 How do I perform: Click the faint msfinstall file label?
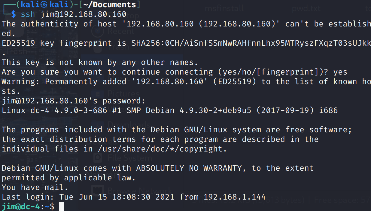[x=224, y=8]
